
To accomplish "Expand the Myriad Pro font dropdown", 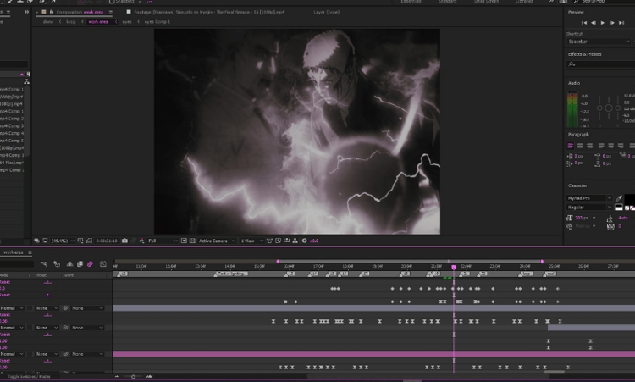I will tap(589, 198).
